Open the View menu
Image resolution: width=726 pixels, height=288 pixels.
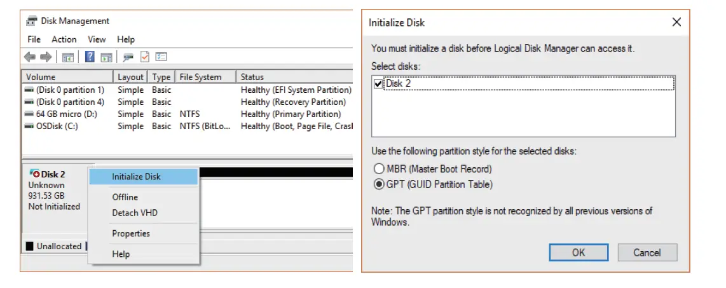[x=97, y=39]
